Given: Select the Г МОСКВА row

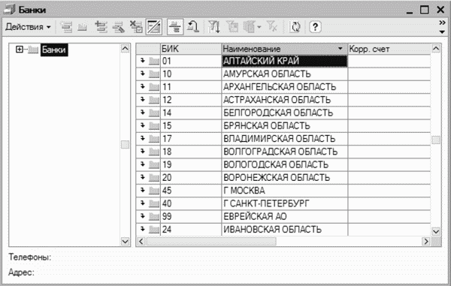Looking at the screenshot, I should 283,191.
